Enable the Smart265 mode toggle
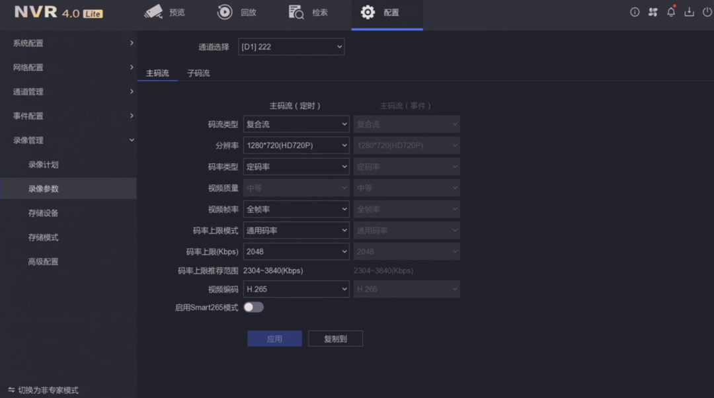Image resolution: width=714 pixels, height=398 pixels. 253,307
